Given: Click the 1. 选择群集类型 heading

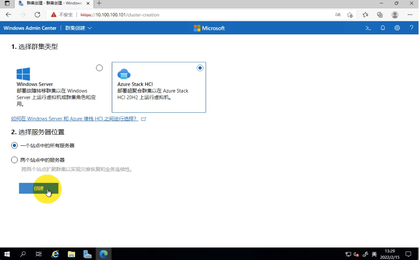Looking at the screenshot, I should pyautogui.click(x=34, y=46).
